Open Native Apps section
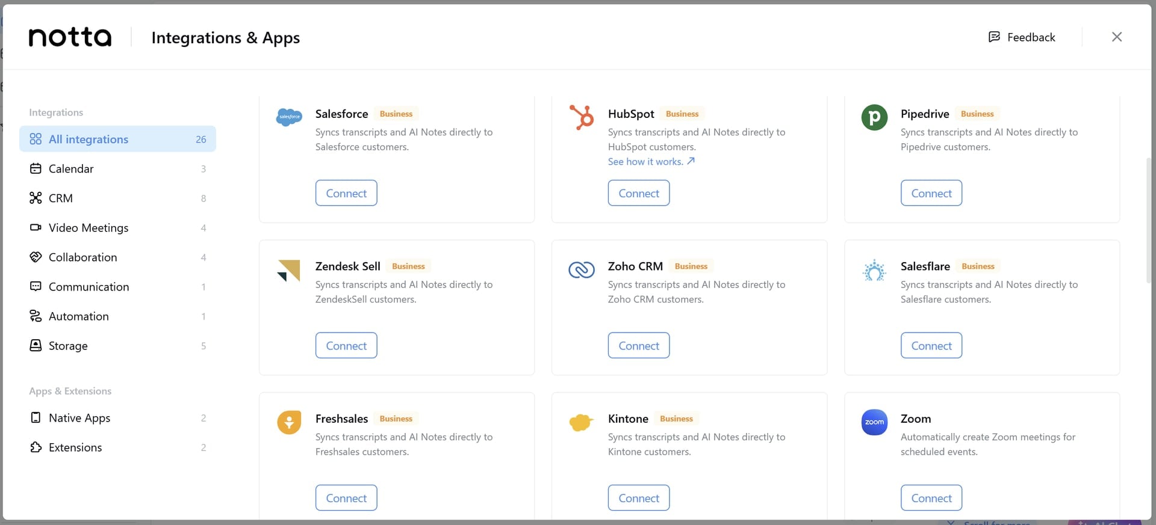1156x525 pixels. 117,418
